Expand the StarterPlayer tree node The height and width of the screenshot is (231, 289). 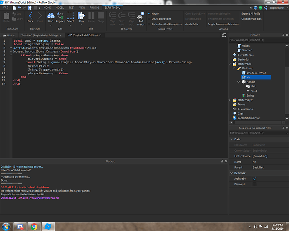tap(230, 100)
